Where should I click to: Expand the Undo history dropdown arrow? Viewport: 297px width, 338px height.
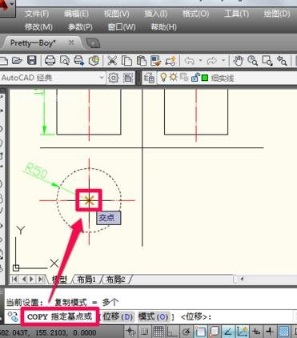point(200,61)
